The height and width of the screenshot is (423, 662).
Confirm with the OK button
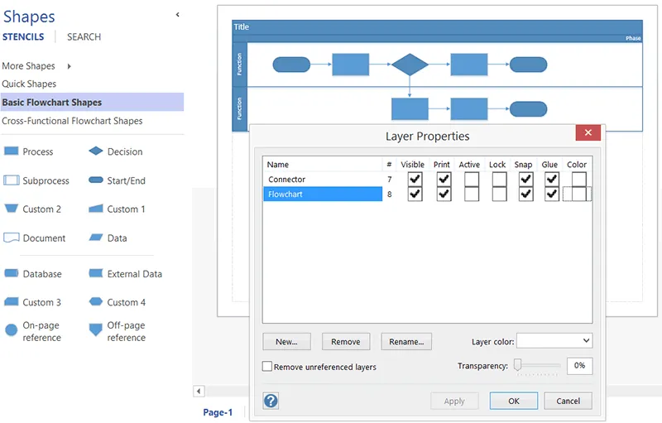point(514,401)
